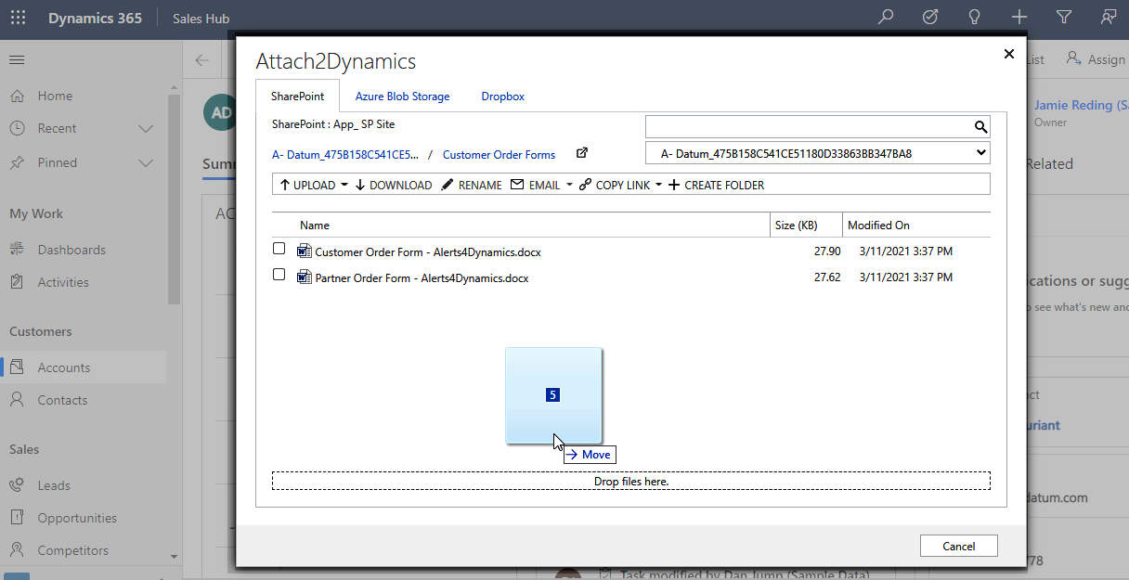Image resolution: width=1129 pixels, height=580 pixels.
Task: Click the Contacts person icon
Action: coord(17,400)
